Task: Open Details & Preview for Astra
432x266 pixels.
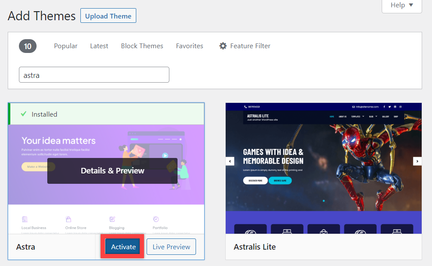Action: [x=113, y=171]
